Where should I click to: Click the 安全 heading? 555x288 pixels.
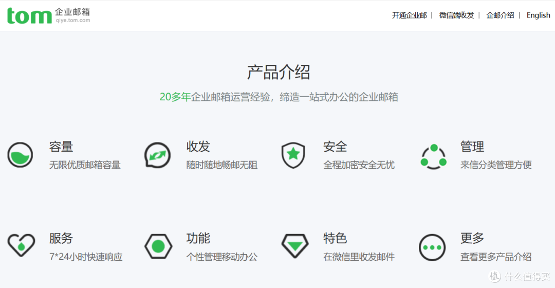(x=335, y=147)
